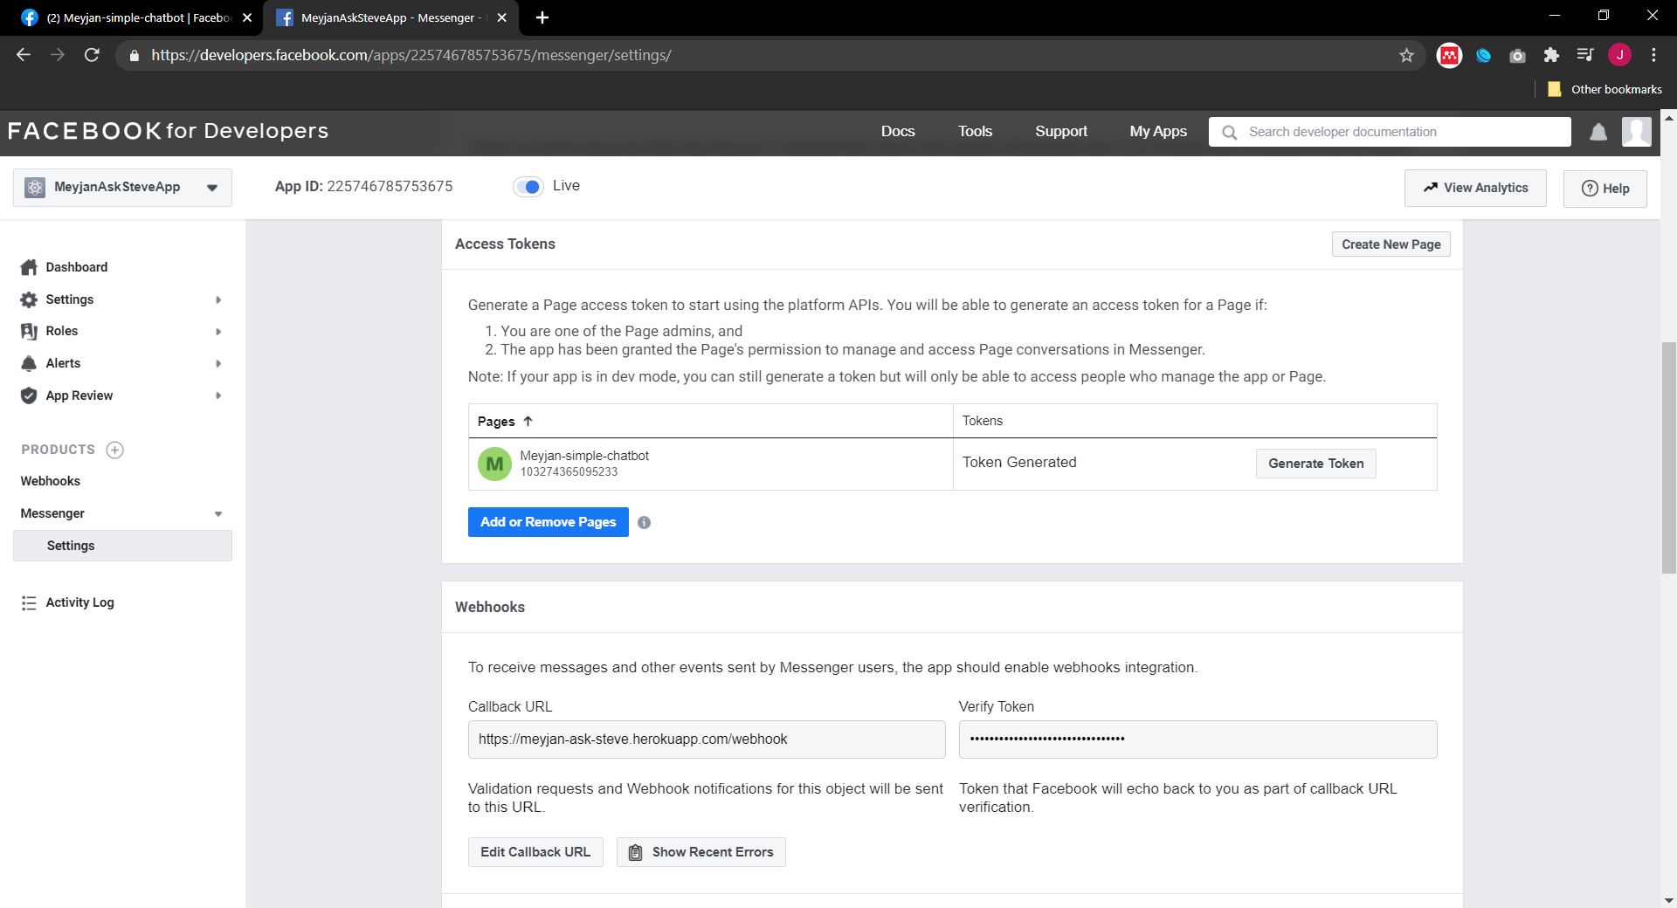
Task: Click the camera screenshot extension icon
Action: [x=1517, y=56]
